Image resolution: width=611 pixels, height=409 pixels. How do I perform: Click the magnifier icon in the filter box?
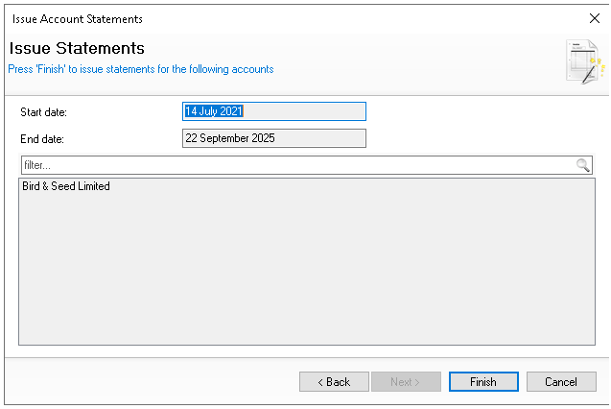coord(582,165)
